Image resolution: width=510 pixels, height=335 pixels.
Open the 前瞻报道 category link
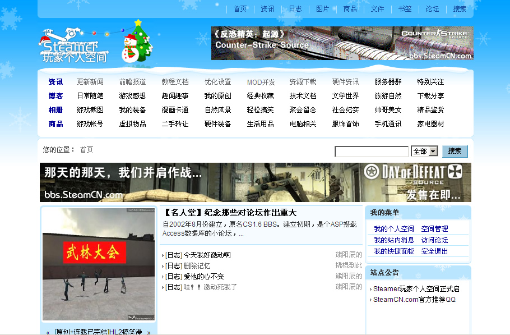click(x=132, y=82)
